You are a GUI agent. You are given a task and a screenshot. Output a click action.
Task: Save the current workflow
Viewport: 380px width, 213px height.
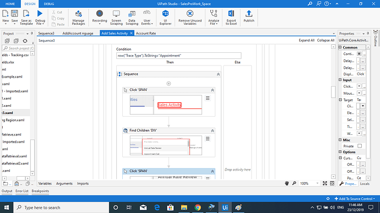pos(14,17)
